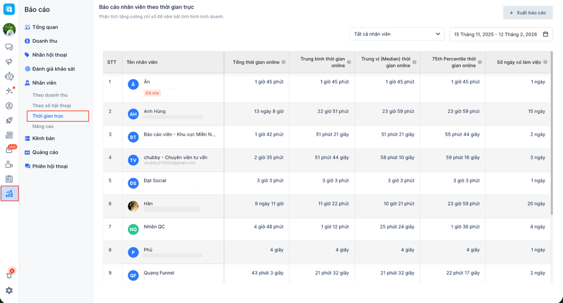The height and width of the screenshot is (303, 563).
Task: Open the Nâng cao submenu link
Action: 43,126
